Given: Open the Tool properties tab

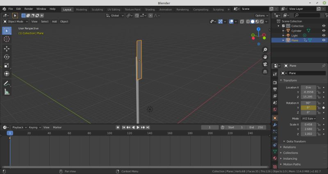Looking at the screenshot, I should [x=275, y=74].
